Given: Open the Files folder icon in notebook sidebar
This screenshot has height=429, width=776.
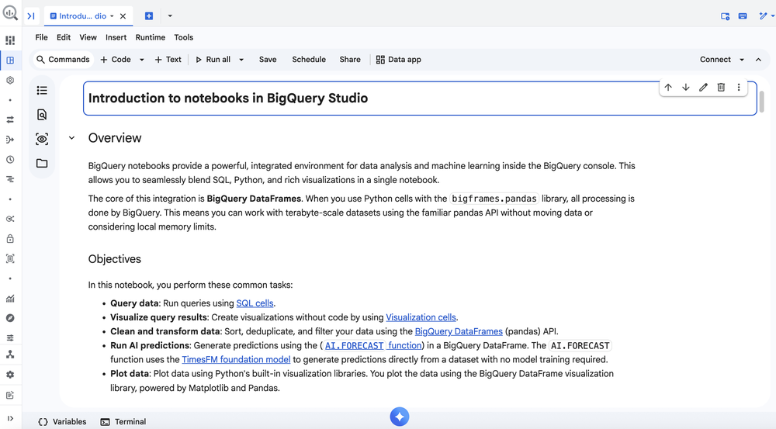Looking at the screenshot, I should click(x=42, y=163).
